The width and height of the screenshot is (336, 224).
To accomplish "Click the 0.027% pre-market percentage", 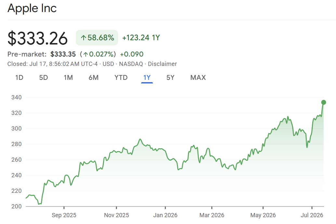I will click(101, 54).
